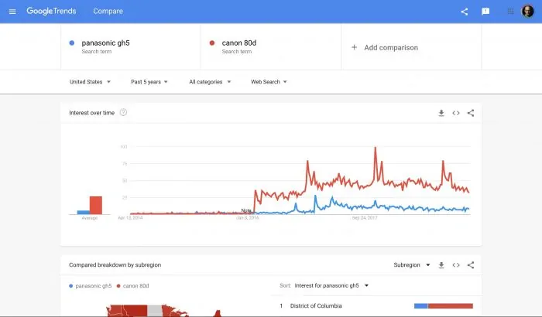Share the Interest over time chart
This screenshot has height=317, width=542.
(x=471, y=113)
